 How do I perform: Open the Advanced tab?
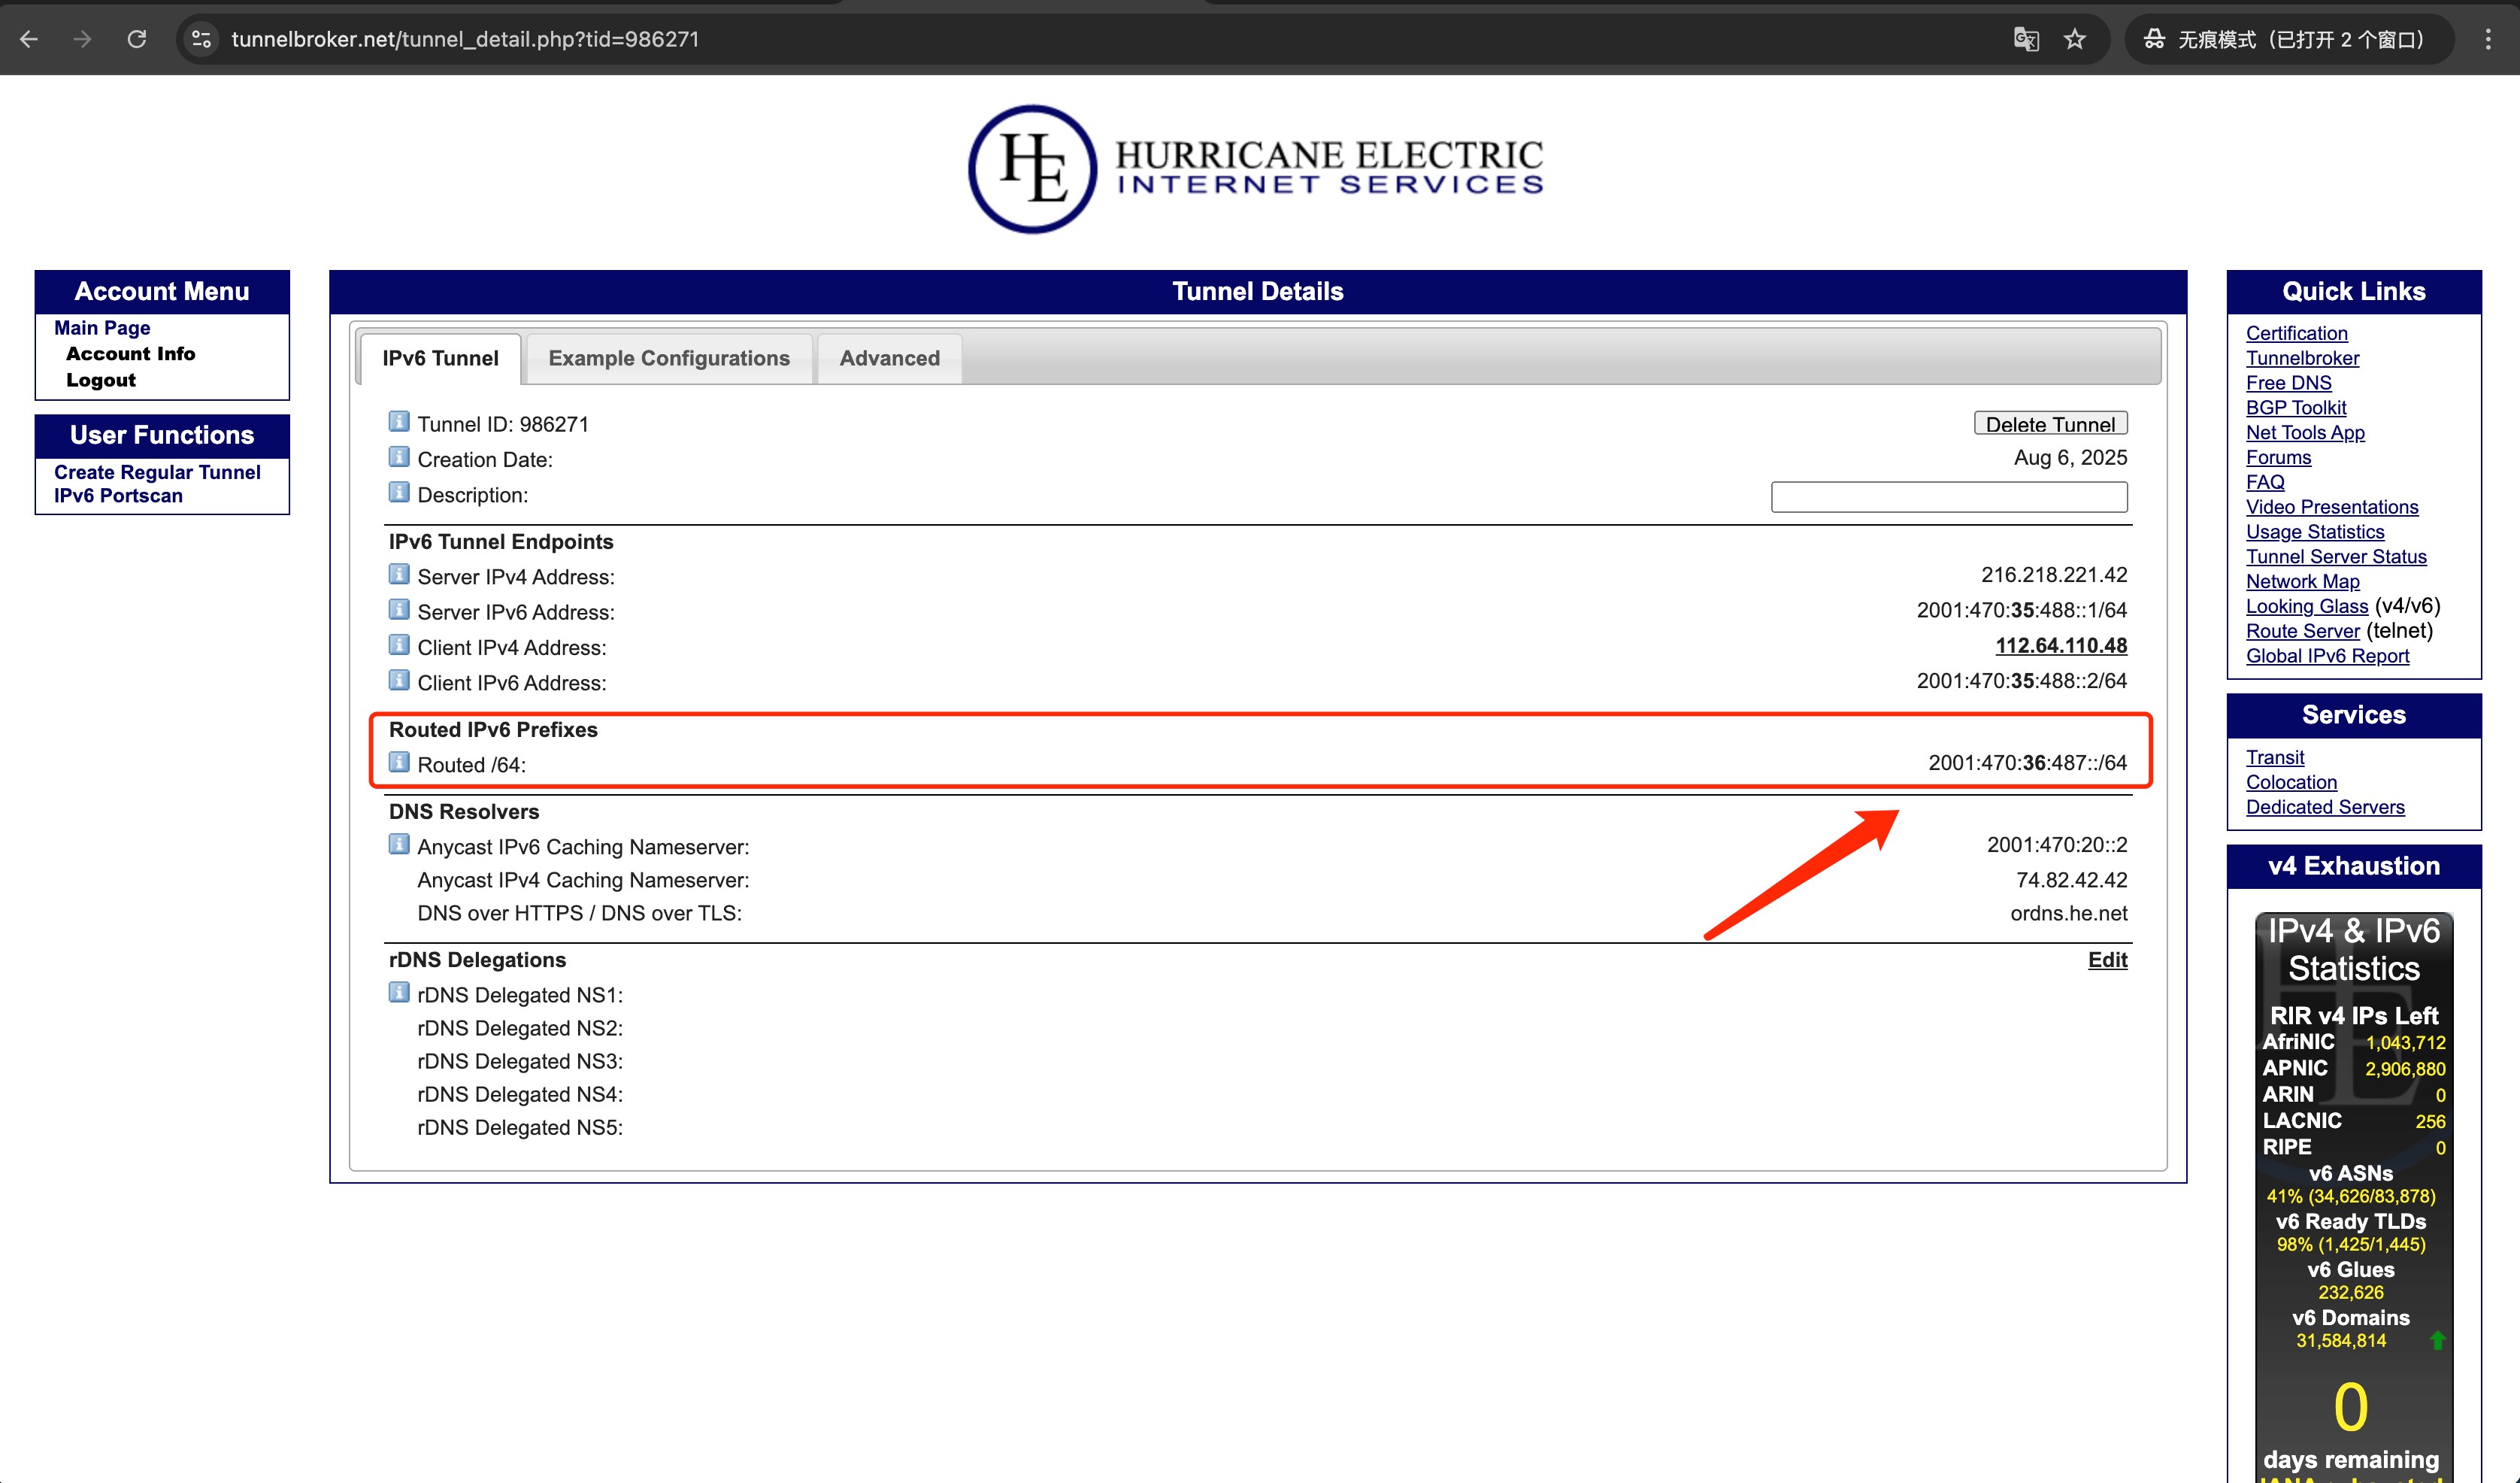pos(889,358)
